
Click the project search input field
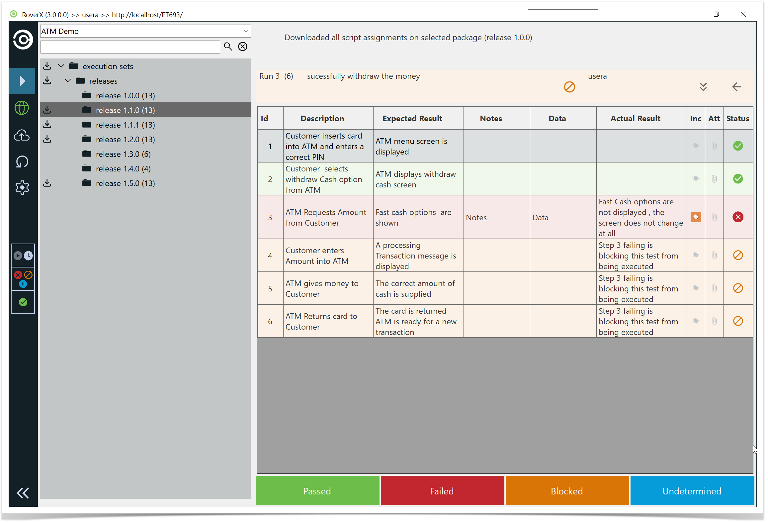tap(130, 47)
